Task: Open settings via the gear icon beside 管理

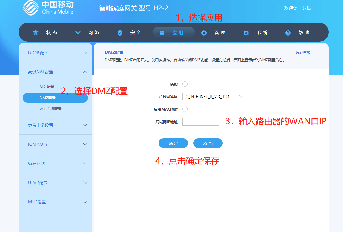Action: click(x=204, y=33)
